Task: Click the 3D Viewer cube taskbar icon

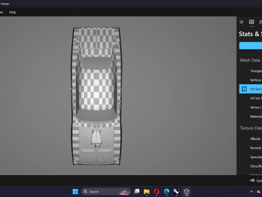Action: pos(187,192)
